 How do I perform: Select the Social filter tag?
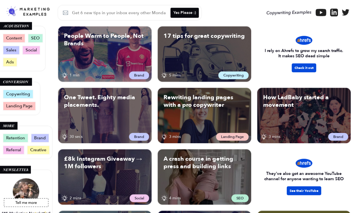[31, 50]
